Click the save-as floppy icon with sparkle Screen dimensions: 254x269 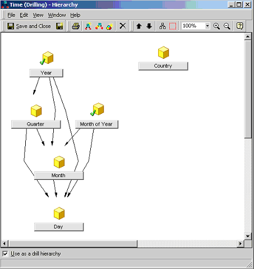(x=59, y=26)
